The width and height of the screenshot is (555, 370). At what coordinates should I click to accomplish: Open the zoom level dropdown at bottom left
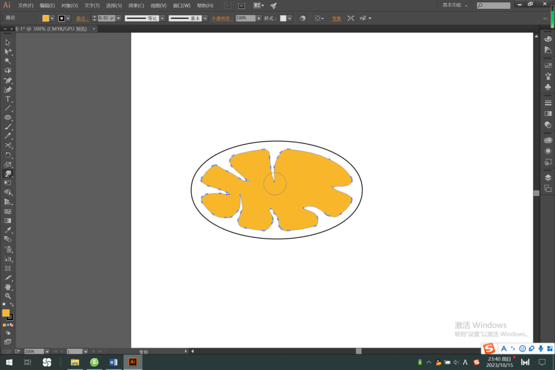[47, 351]
